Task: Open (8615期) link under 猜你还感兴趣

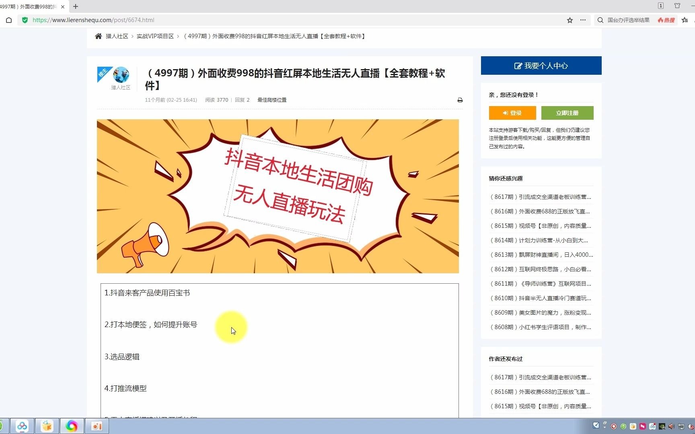Action: click(541, 226)
